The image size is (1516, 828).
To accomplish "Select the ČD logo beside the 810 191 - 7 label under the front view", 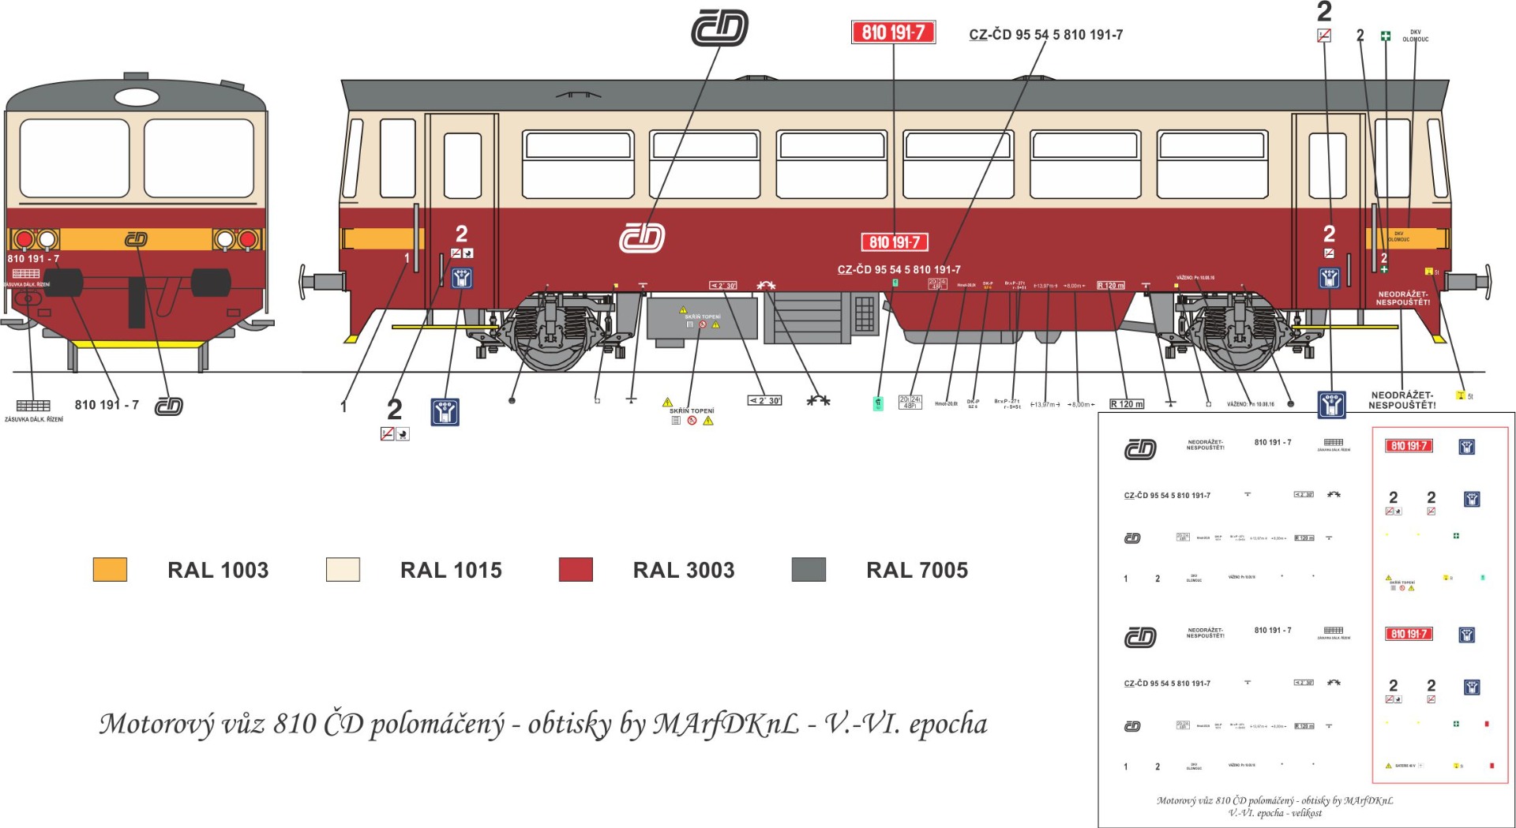I will click(x=169, y=406).
